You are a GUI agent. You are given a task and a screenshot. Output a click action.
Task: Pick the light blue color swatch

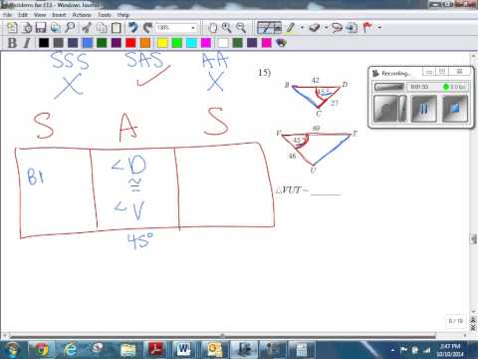[88, 43]
